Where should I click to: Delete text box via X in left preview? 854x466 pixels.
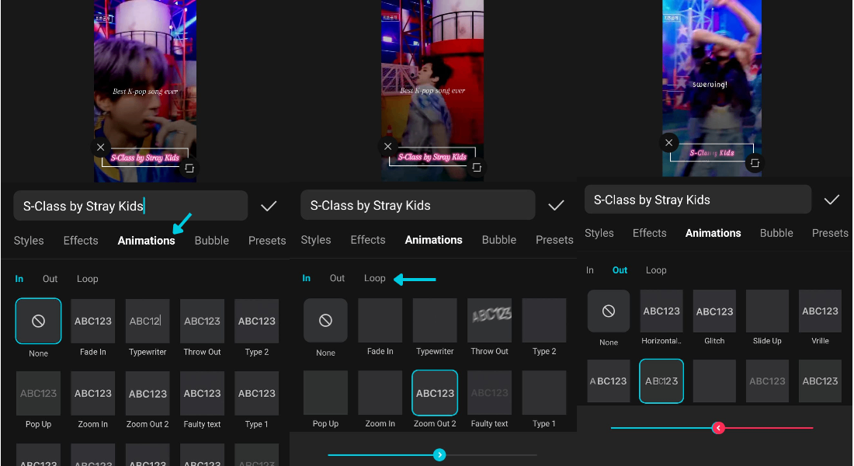pos(100,147)
